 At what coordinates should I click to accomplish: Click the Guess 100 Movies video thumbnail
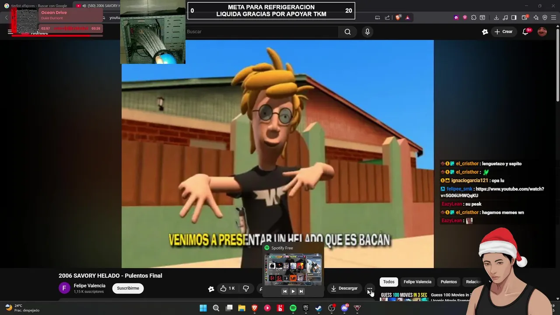(404, 297)
